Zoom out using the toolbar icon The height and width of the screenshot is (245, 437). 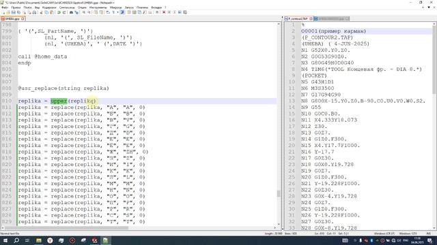click(89, 12)
